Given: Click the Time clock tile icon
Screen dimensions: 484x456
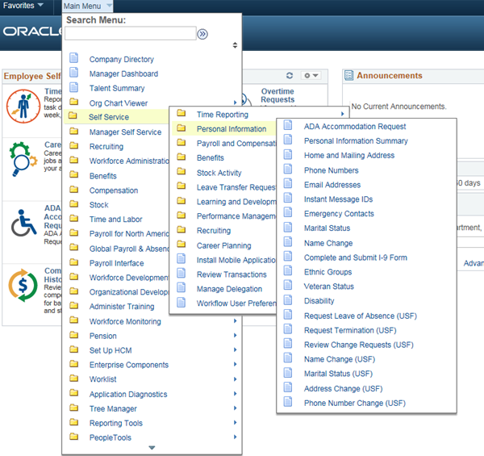Looking at the screenshot, I should [x=23, y=102].
